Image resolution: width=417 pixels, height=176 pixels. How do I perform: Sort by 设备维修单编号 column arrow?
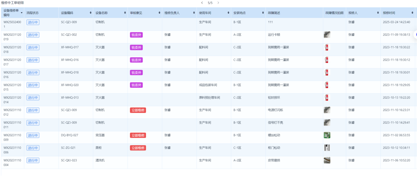pos(22,13)
